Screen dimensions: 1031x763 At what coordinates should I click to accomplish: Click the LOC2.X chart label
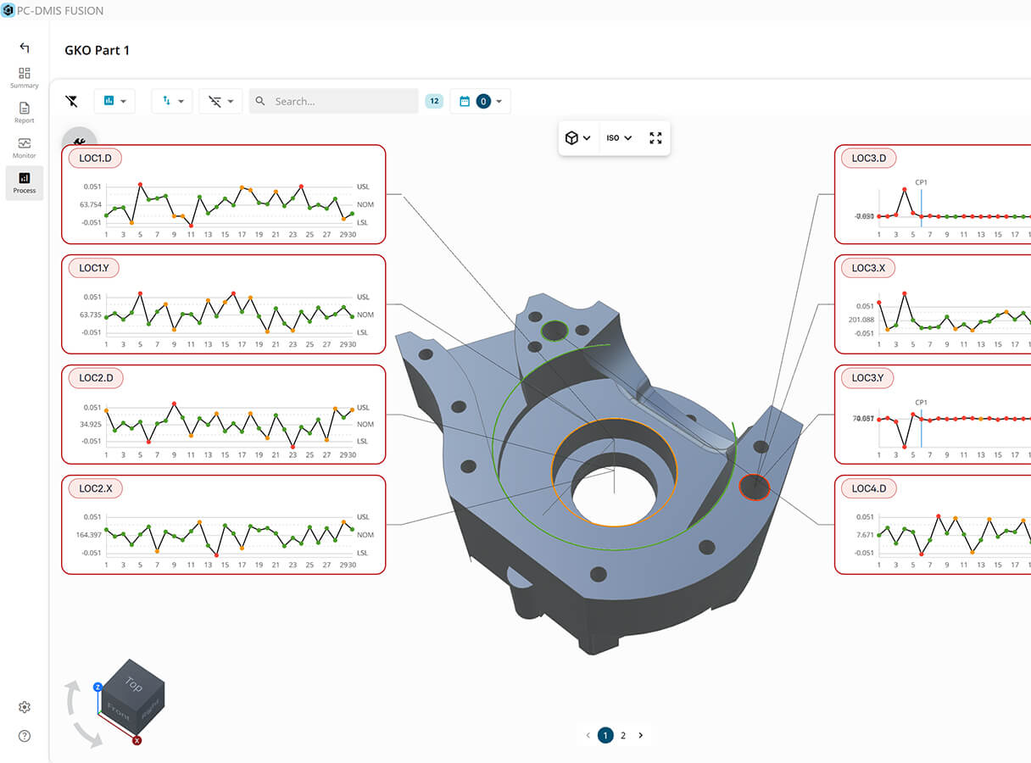tap(96, 488)
